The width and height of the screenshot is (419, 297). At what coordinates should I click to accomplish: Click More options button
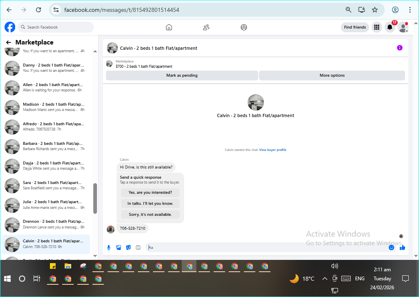tap(332, 75)
